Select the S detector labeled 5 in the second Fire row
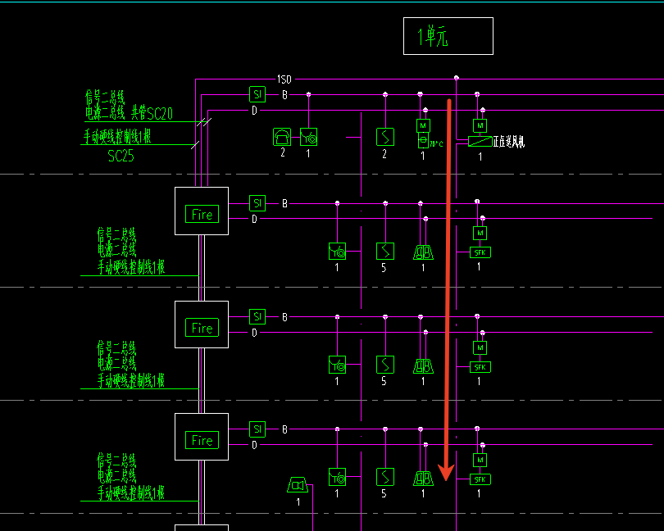664x531 pixels. pos(385,365)
